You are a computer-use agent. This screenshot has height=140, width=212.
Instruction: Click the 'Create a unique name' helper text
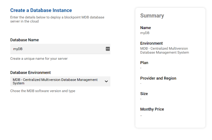click(x=39, y=58)
